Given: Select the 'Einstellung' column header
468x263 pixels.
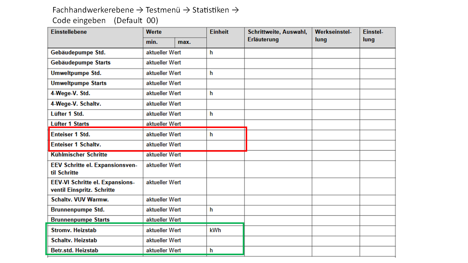Looking at the screenshot, I should coord(373,36).
